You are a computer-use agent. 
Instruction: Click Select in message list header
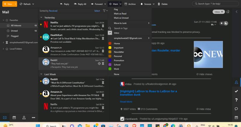97,11
